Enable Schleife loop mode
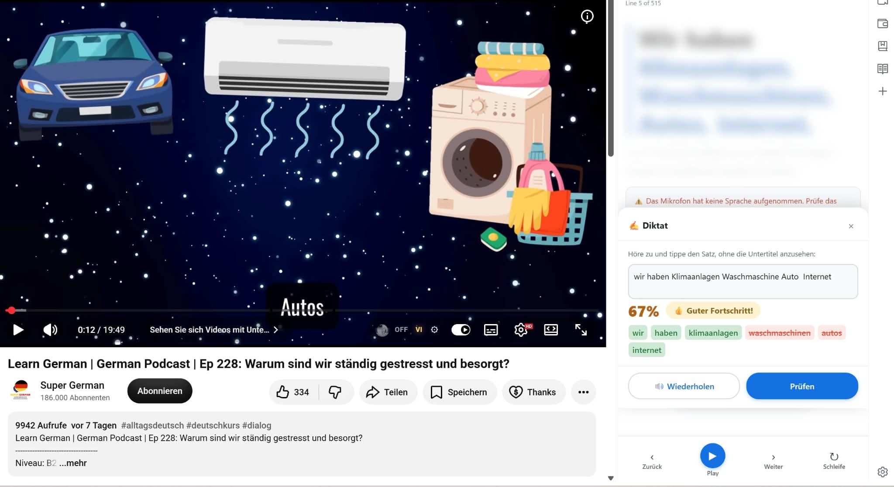This screenshot has width=894, height=487. tap(834, 461)
